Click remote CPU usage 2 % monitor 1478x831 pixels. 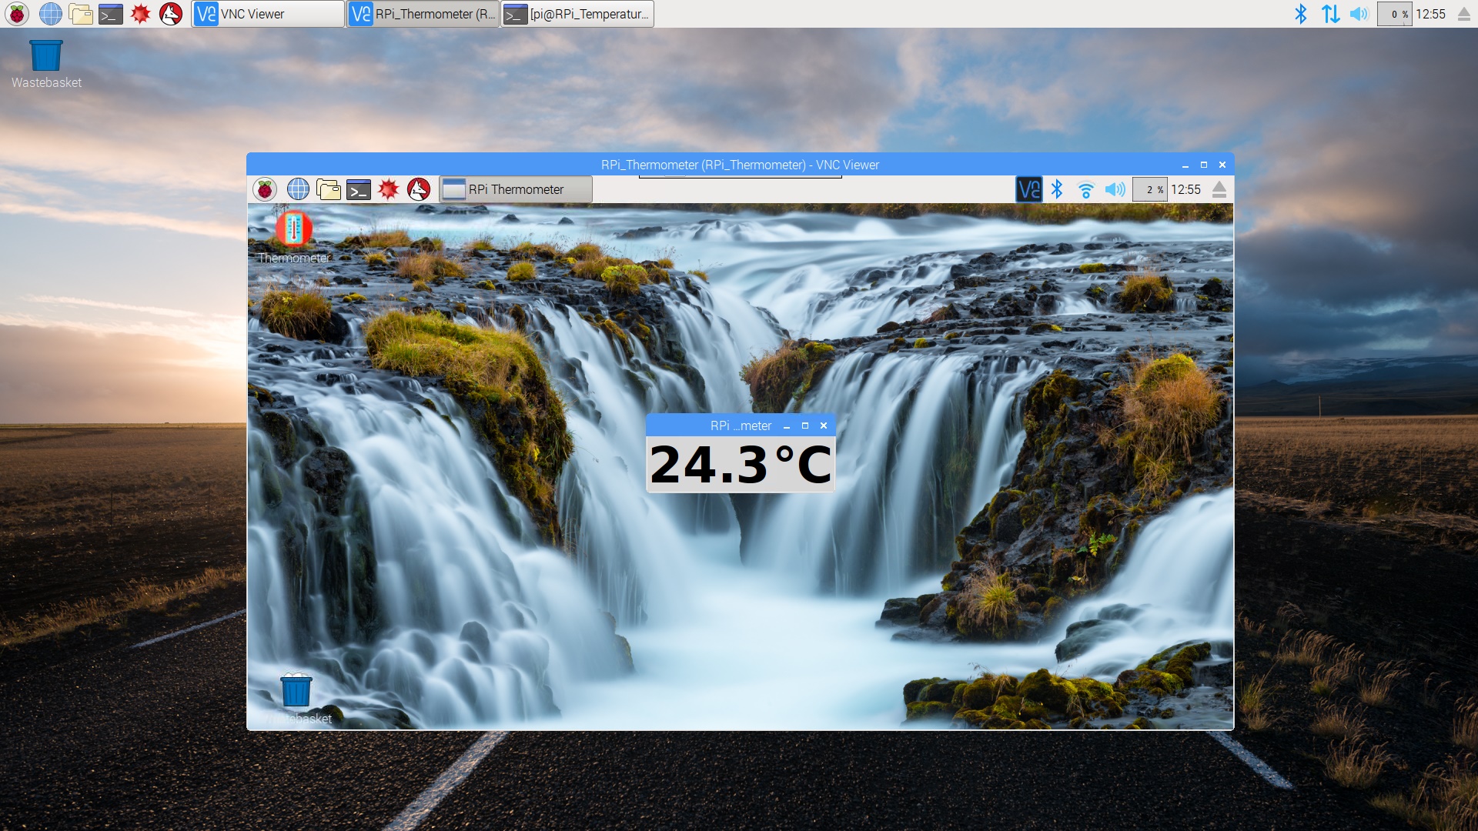click(x=1150, y=189)
